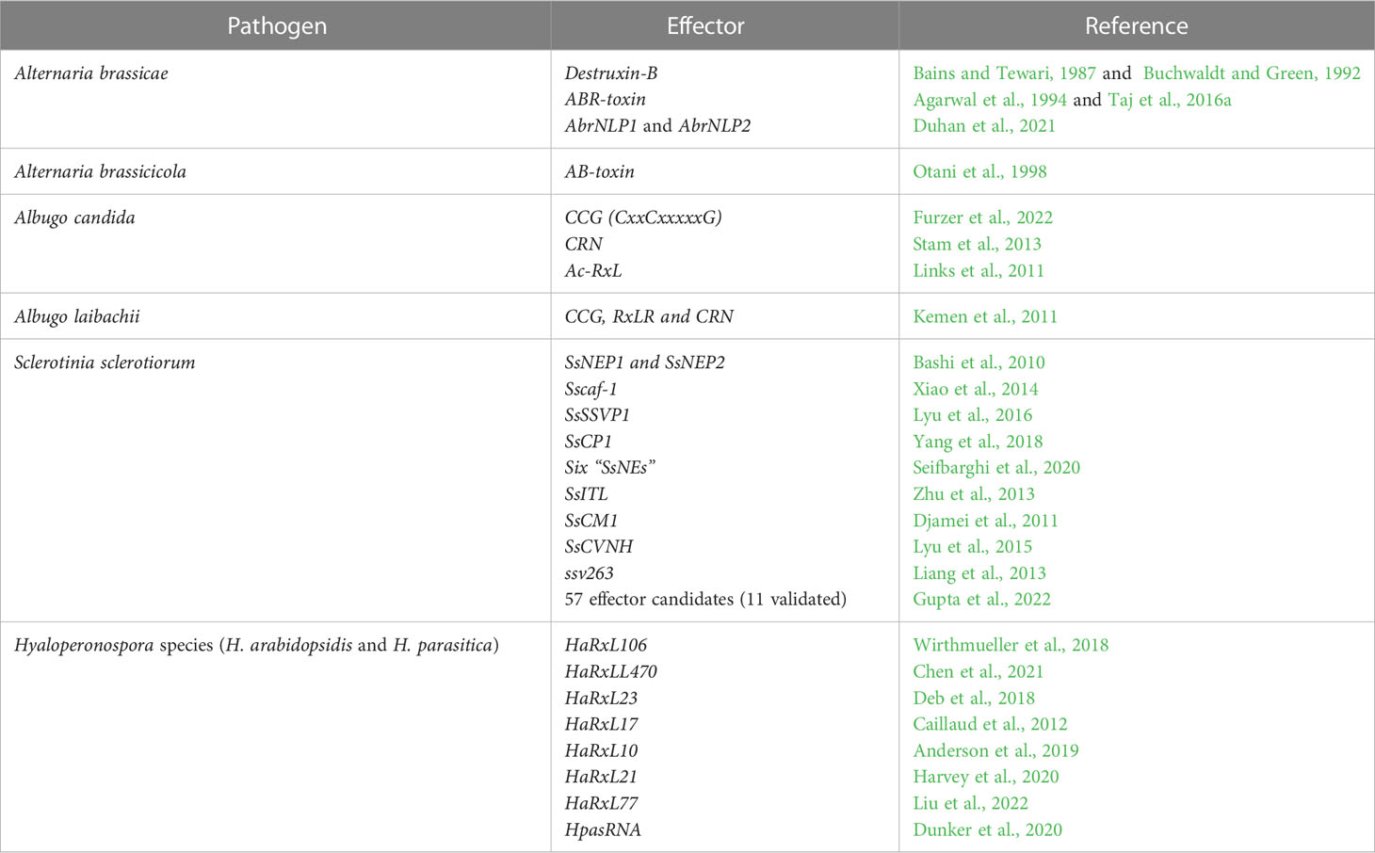Viewport: 1375px width, 853px height.
Task: Open the Dunker et al., 2020 citation
Action: click(987, 830)
